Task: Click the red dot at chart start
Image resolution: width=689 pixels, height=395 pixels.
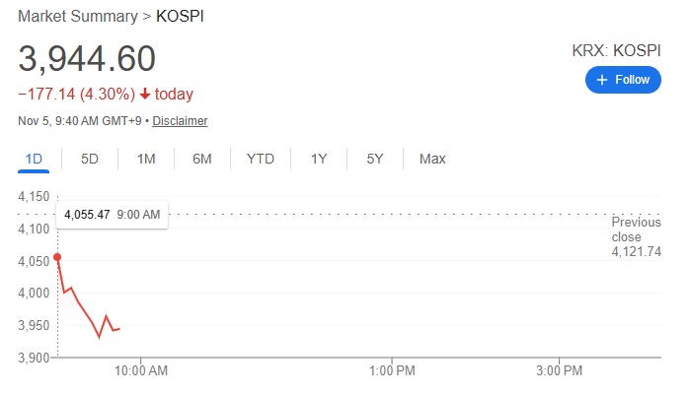Action: (x=57, y=257)
